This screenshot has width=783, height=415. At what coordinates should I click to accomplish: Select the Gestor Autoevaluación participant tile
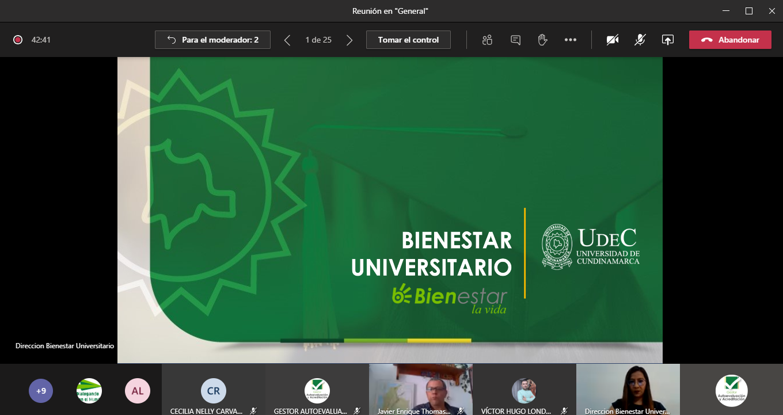(x=317, y=389)
